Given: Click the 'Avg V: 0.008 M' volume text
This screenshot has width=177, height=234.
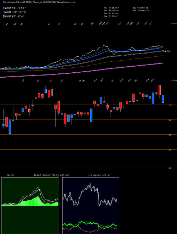Looking at the screenshot, I should pos(140,7).
